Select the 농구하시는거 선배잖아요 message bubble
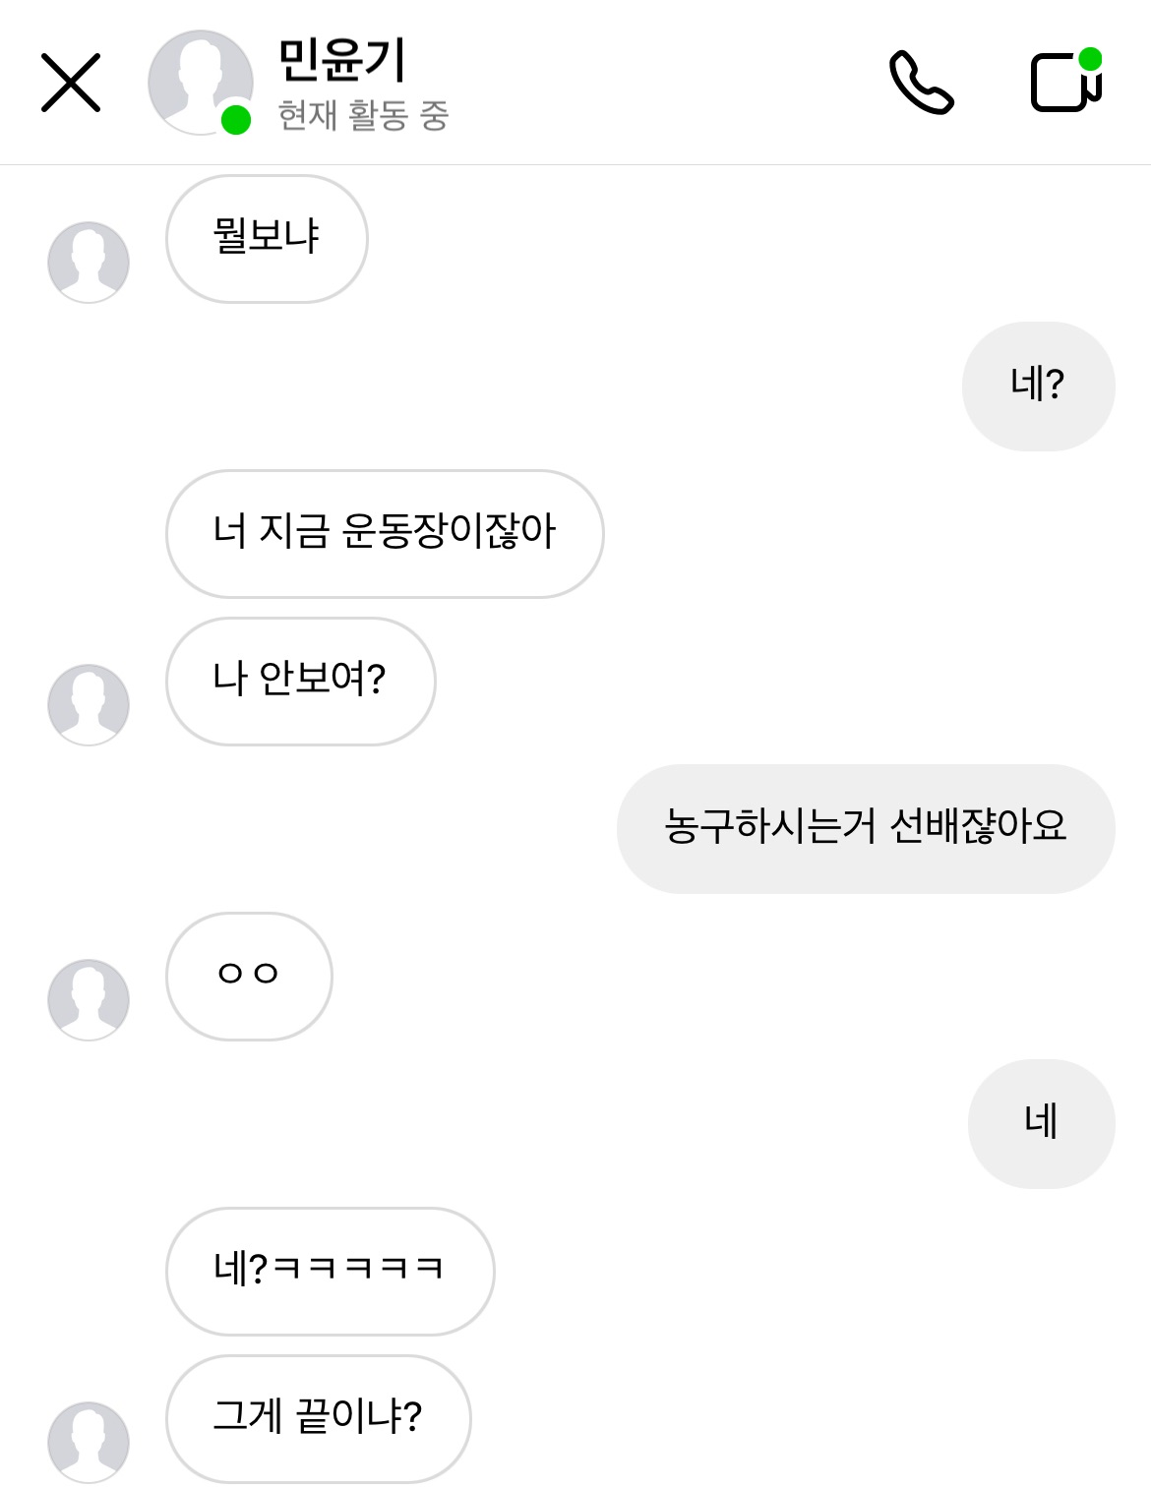Viewport: 1151px width, 1488px height. 866,828
